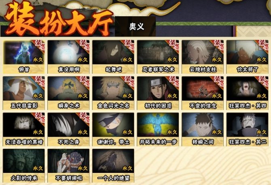Screen dimensions: 271x185
Task: Select the 无法吞噬的黑暗 card
Action: (24, 129)
